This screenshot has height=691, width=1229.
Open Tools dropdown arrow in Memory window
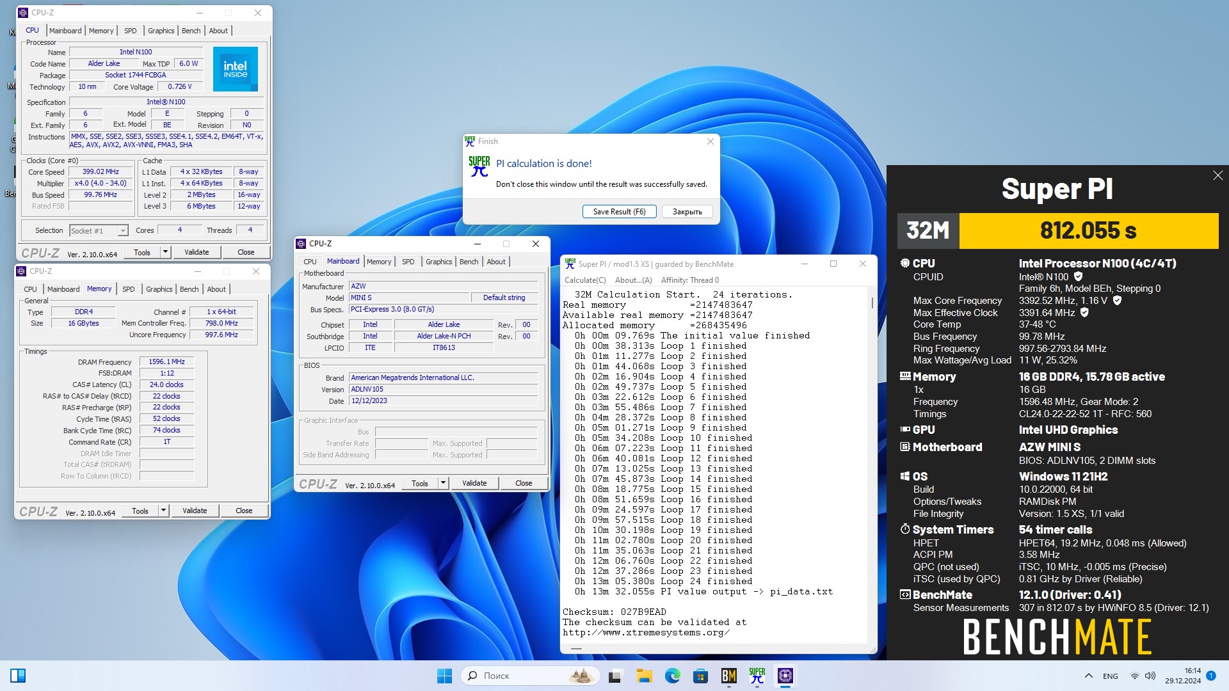163,511
